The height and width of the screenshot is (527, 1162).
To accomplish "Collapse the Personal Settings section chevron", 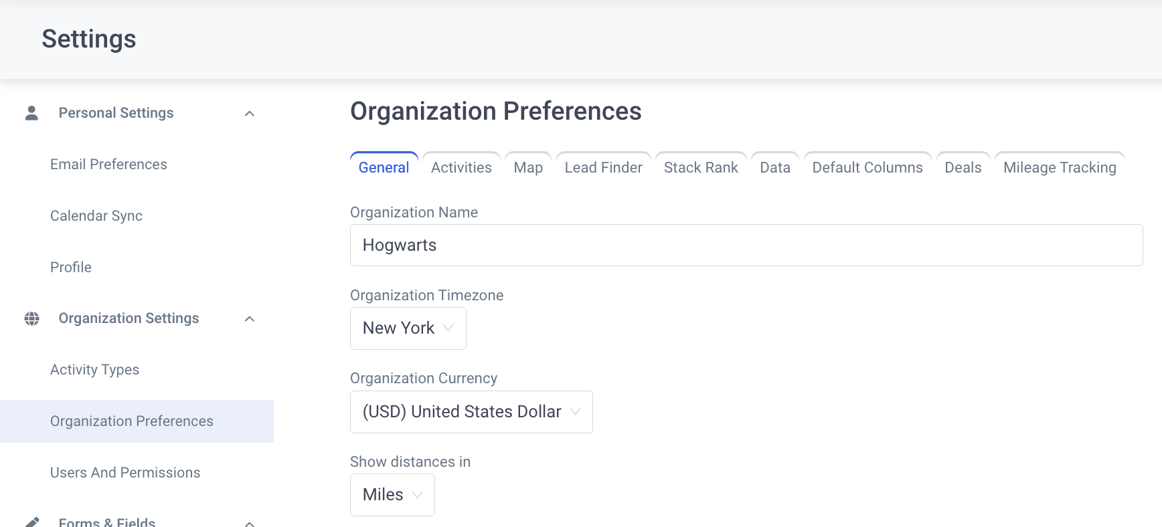I will click(250, 114).
